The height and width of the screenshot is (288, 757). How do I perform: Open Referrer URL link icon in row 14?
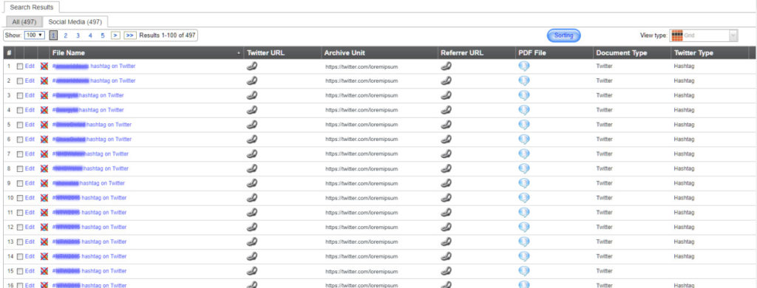pyautogui.click(x=446, y=256)
